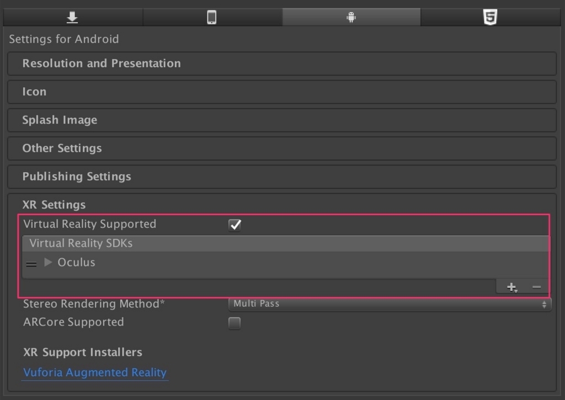Grab the Oculus reorder drag handle
This screenshot has height=400, width=565.
pyautogui.click(x=31, y=264)
